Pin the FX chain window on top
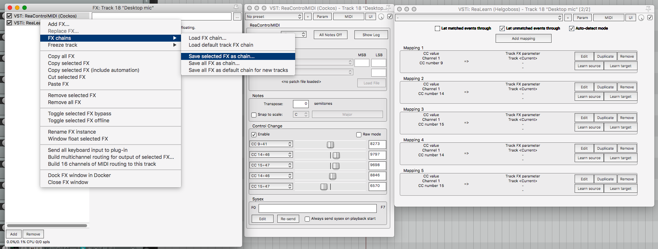The width and height of the screenshot is (658, 249). pos(236,7)
